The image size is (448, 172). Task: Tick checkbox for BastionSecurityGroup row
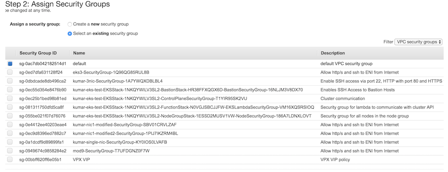tap(10, 90)
